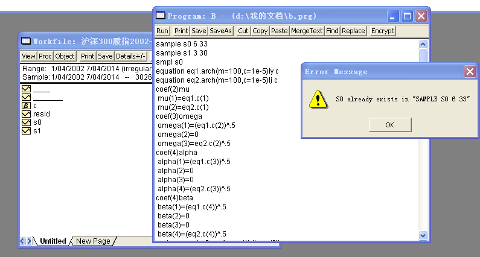Screen dimensions: 480x257
Task: Click SaveAs in Program toolbar
Action: [x=220, y=31]
